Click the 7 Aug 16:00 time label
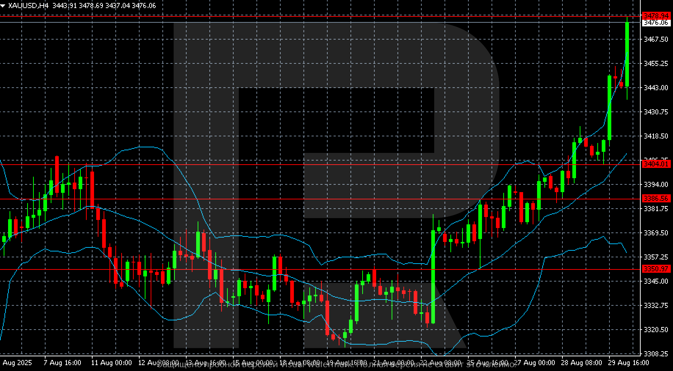The image size is (673, 371). [x=62, y=363]
